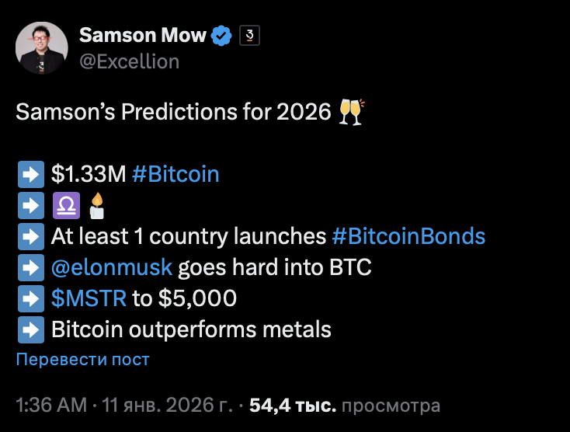Click the arrow emoji before $1.33M
The width and height of the screenshot is (570, 432).
point(30,174)
